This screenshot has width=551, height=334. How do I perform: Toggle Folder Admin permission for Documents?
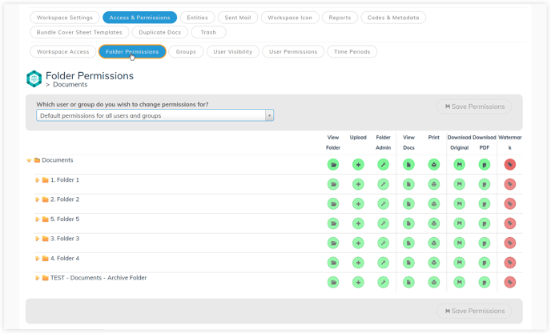[x=384, y=164]
